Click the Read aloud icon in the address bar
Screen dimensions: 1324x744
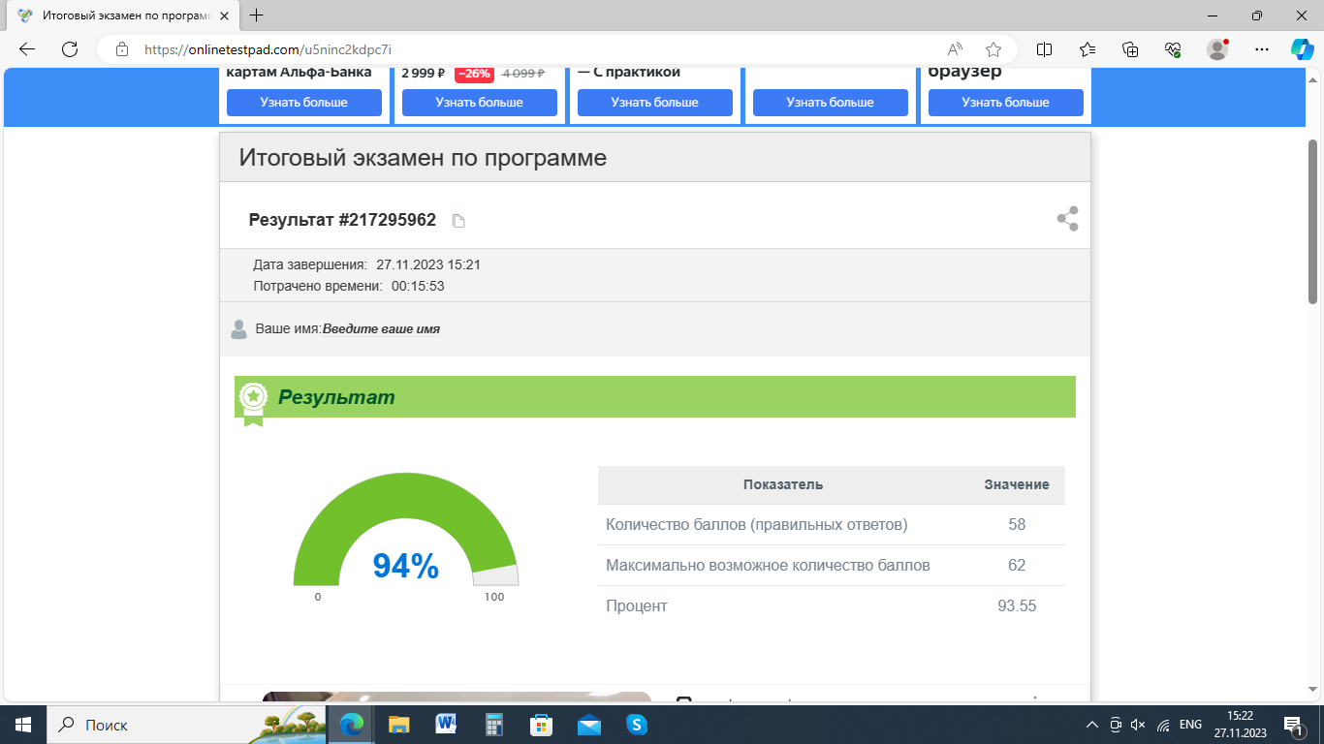(x=955, y=49)
